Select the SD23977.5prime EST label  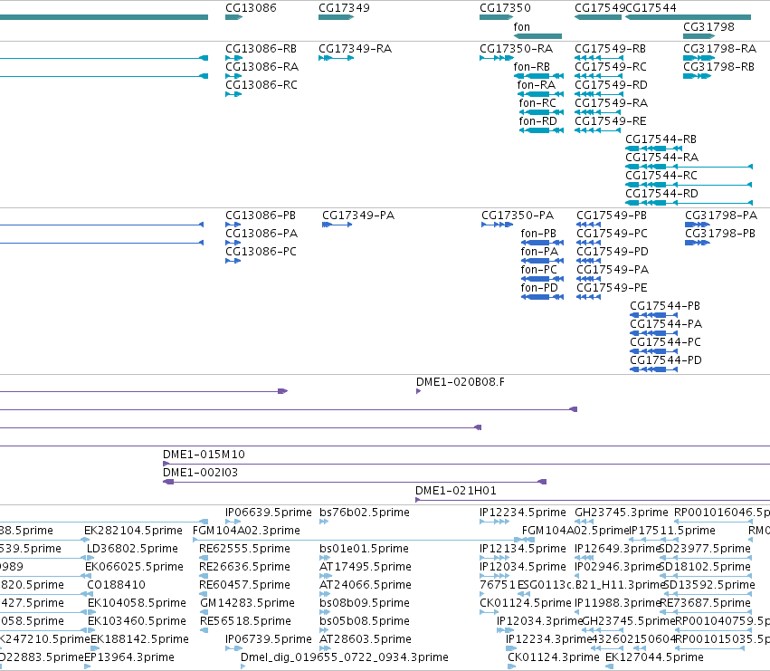[x=705, y=549]
